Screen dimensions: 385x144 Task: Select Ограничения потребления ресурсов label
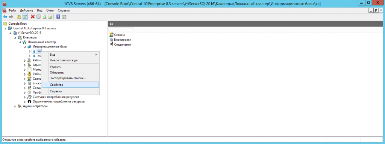(x=59, y=101)
